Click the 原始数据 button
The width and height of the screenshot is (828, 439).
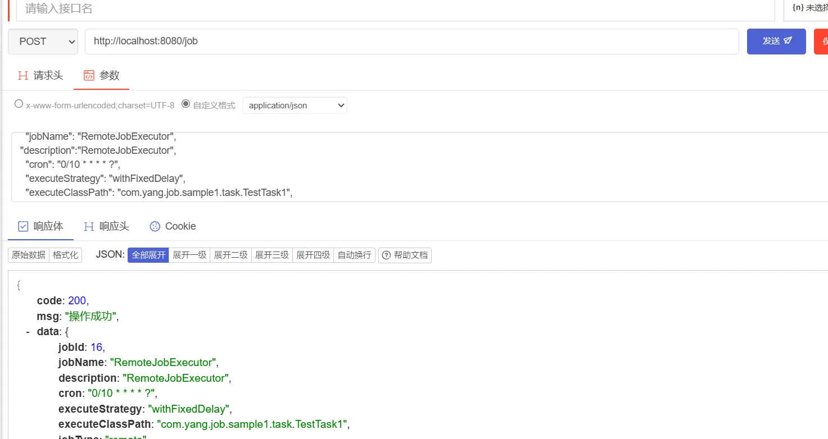coord(29,255)
